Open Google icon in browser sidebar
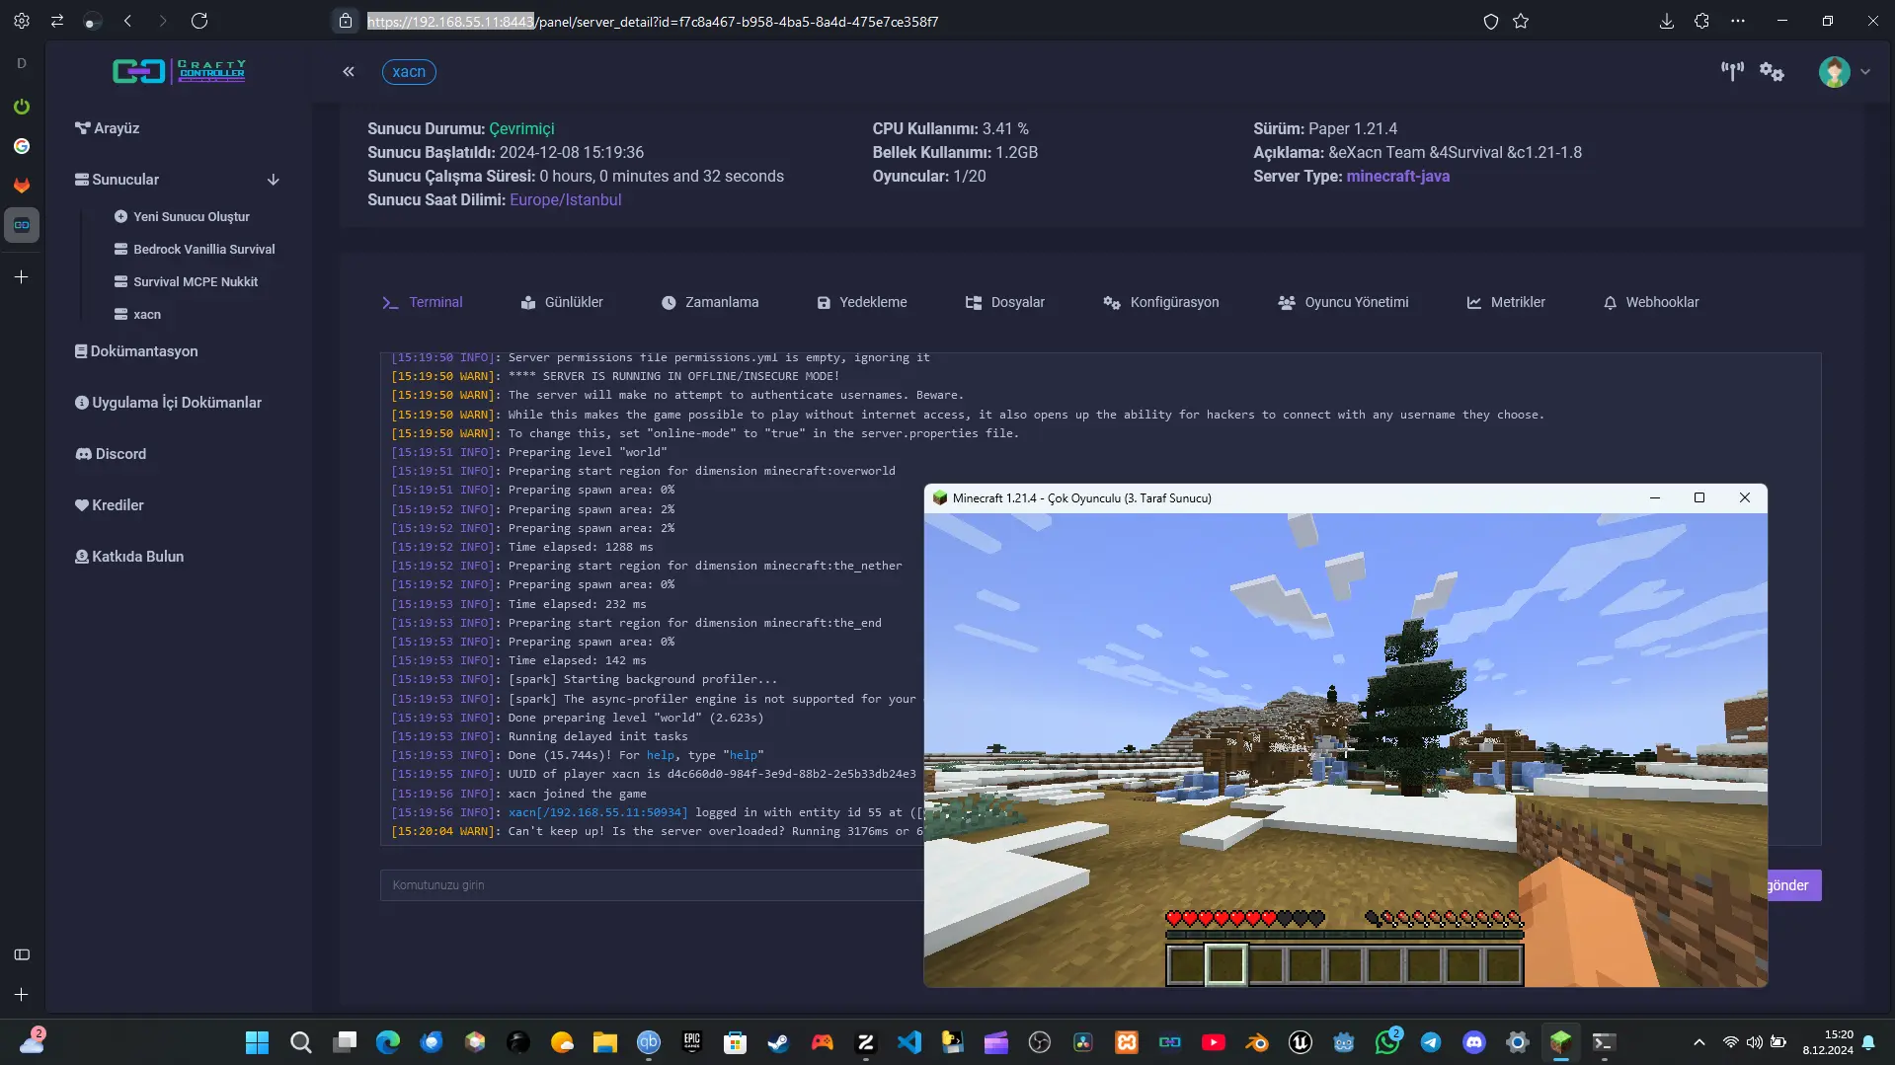This screenshot has width=1895, height=1065. pyautogui.click(x=22, y=146)
